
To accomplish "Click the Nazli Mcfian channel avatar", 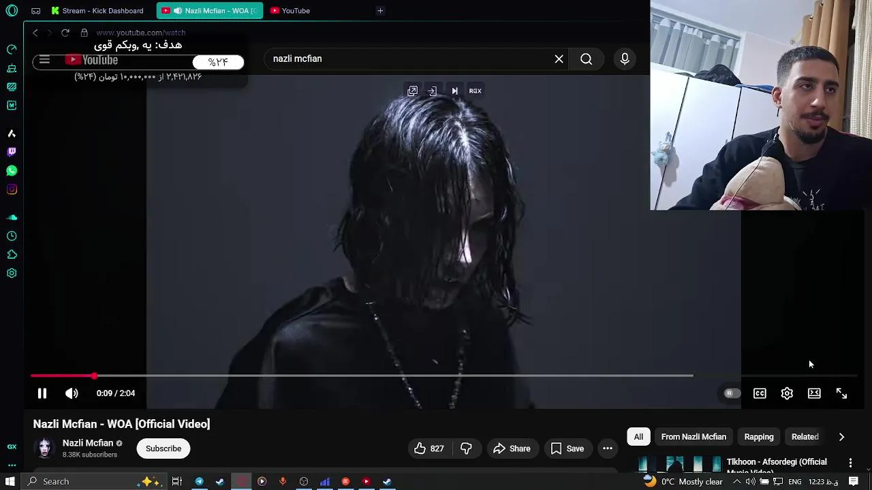I will coord(45,448).
